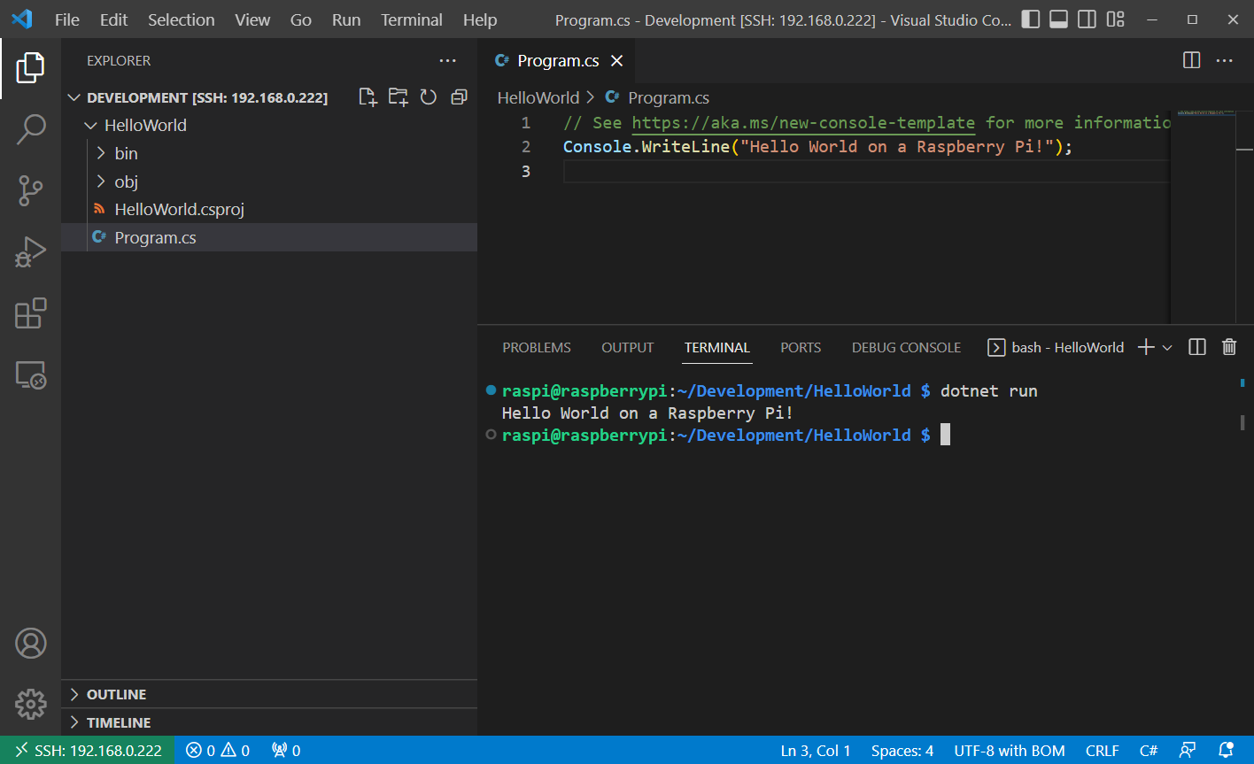Delete the terminal with trash icon

click(x=1228, y=347)
